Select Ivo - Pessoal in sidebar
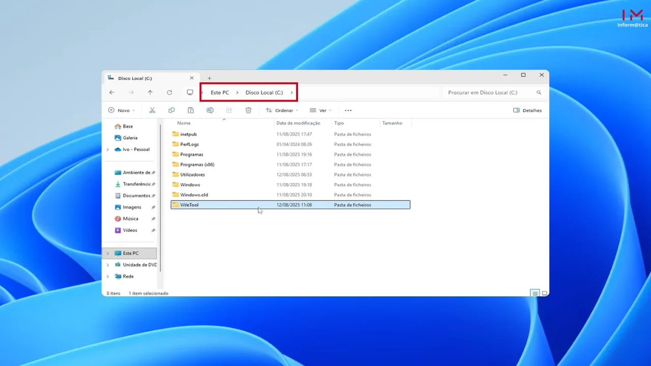Screen dimensions: 651x366 pyautogui.click(x=136, y=149)
